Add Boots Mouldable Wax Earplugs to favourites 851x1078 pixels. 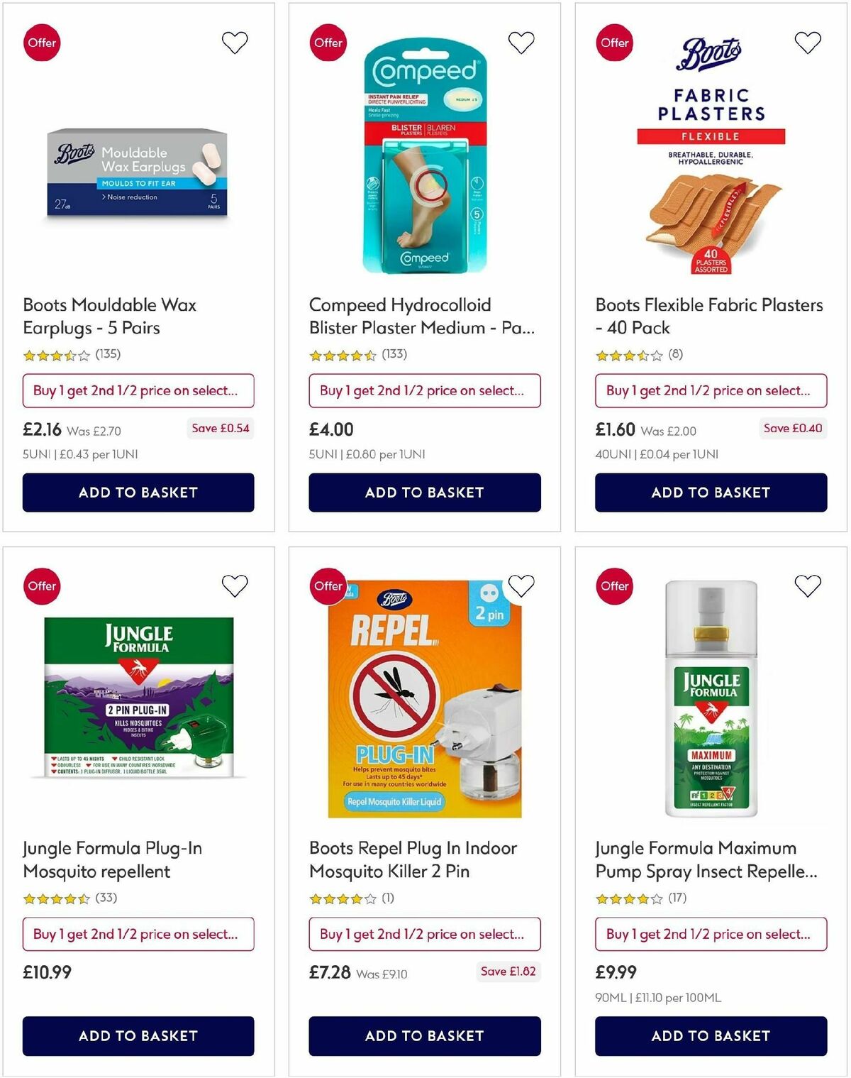coord(235,42)
